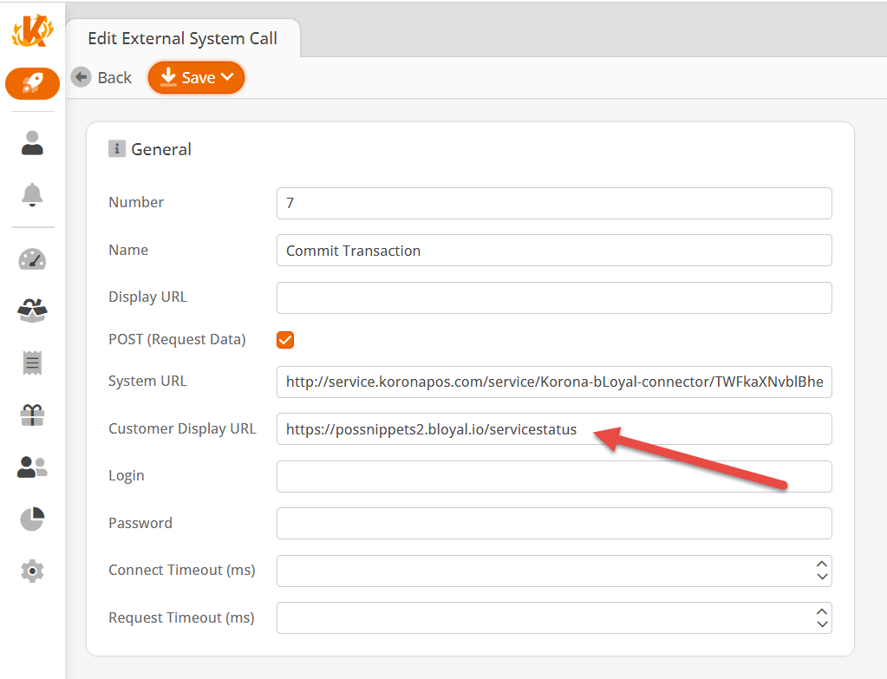Viewport: 887px width, 679px height.
Task: Click the POST (Request Data) label
Action: tap(177, 340)
